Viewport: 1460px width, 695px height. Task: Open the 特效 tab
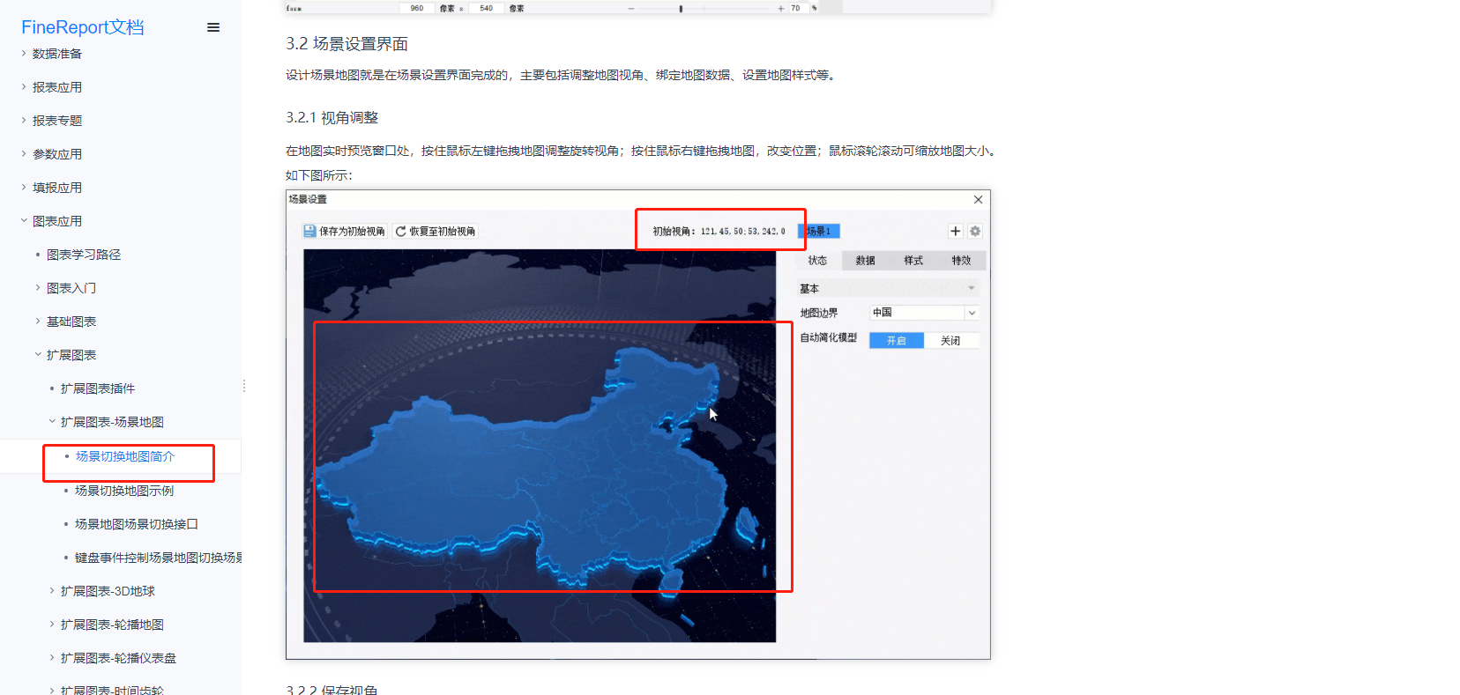click(x=961, y=261)
